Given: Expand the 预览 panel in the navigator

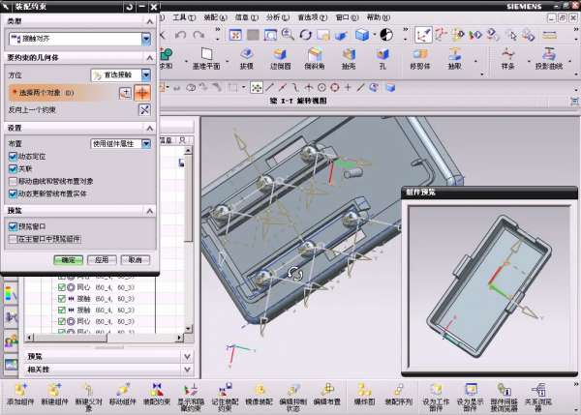Looking at the screenshot, I should pyautogui.click(x=188, y=357).
